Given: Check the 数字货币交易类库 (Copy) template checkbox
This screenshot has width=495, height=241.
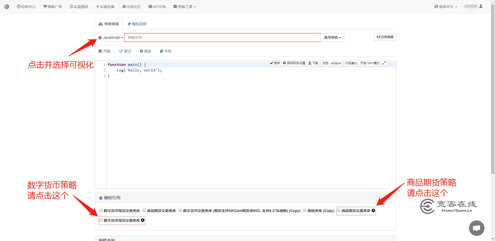Looking at the screenshot, I should pos(180,210).
